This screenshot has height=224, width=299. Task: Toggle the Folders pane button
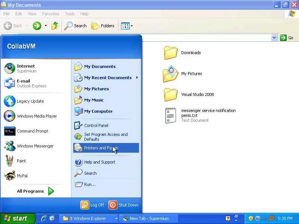pyautogui.click(x=103, y=26)
